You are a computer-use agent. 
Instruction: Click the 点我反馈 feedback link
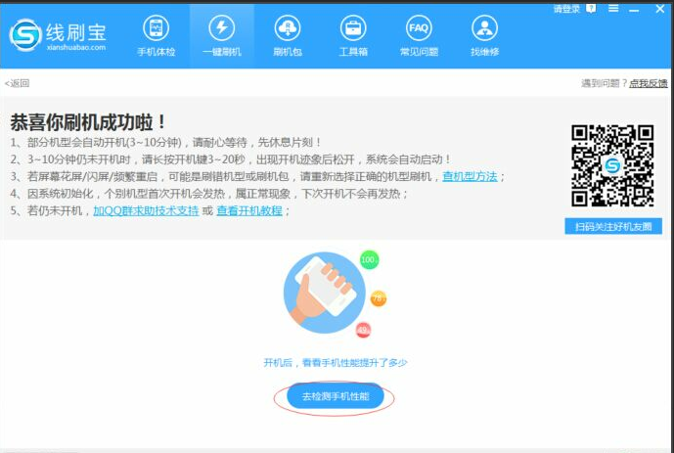(x=649, y=83)
